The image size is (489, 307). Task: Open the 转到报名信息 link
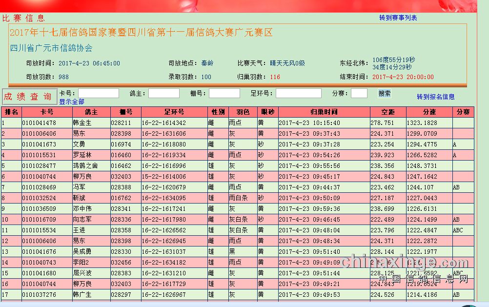point(436,97)
